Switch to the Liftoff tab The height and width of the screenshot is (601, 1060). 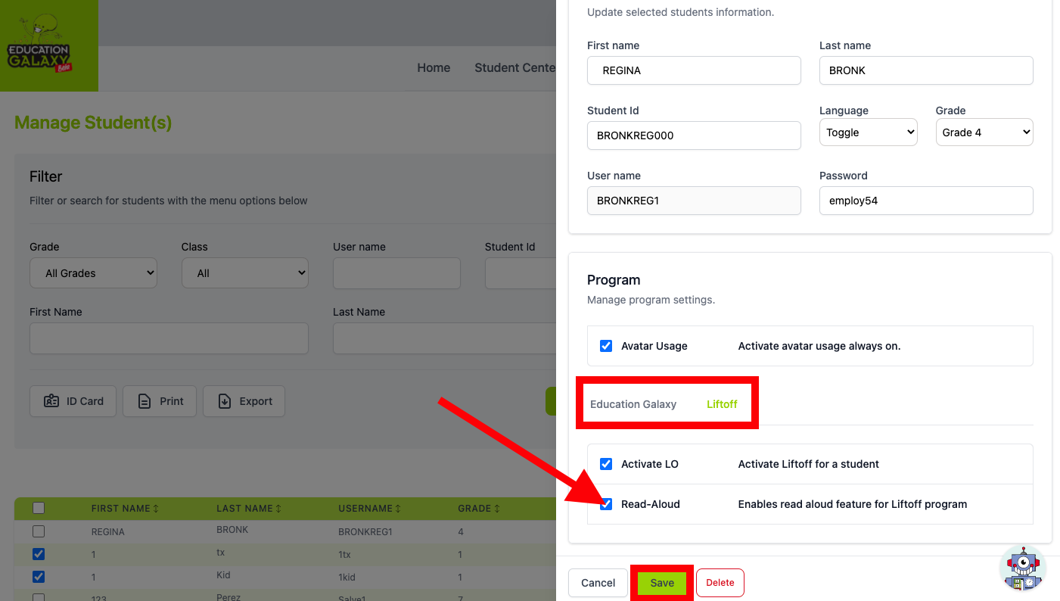[x=722, y=404]
